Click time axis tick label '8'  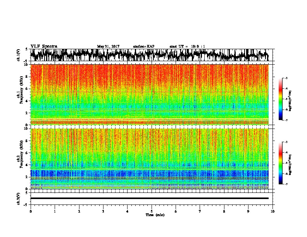point(224,211)
